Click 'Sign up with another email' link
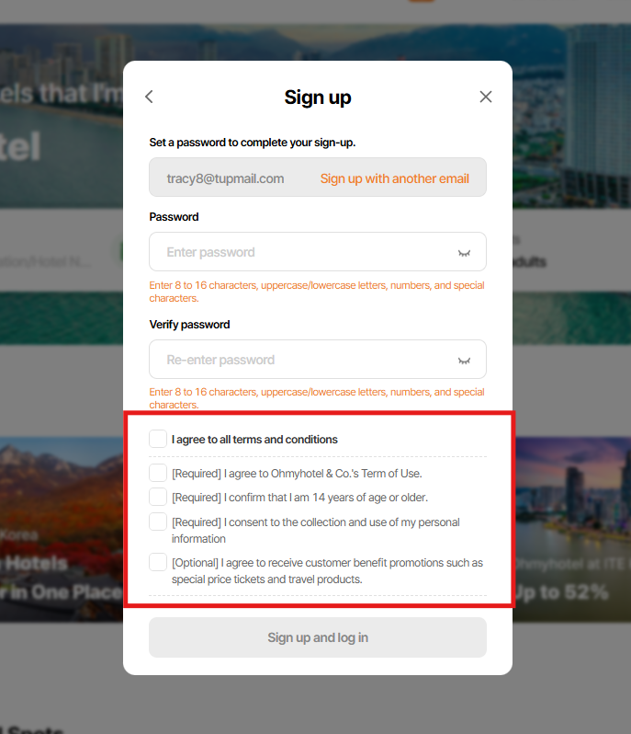This screenshot has height=734, width=631. point(394,178)
